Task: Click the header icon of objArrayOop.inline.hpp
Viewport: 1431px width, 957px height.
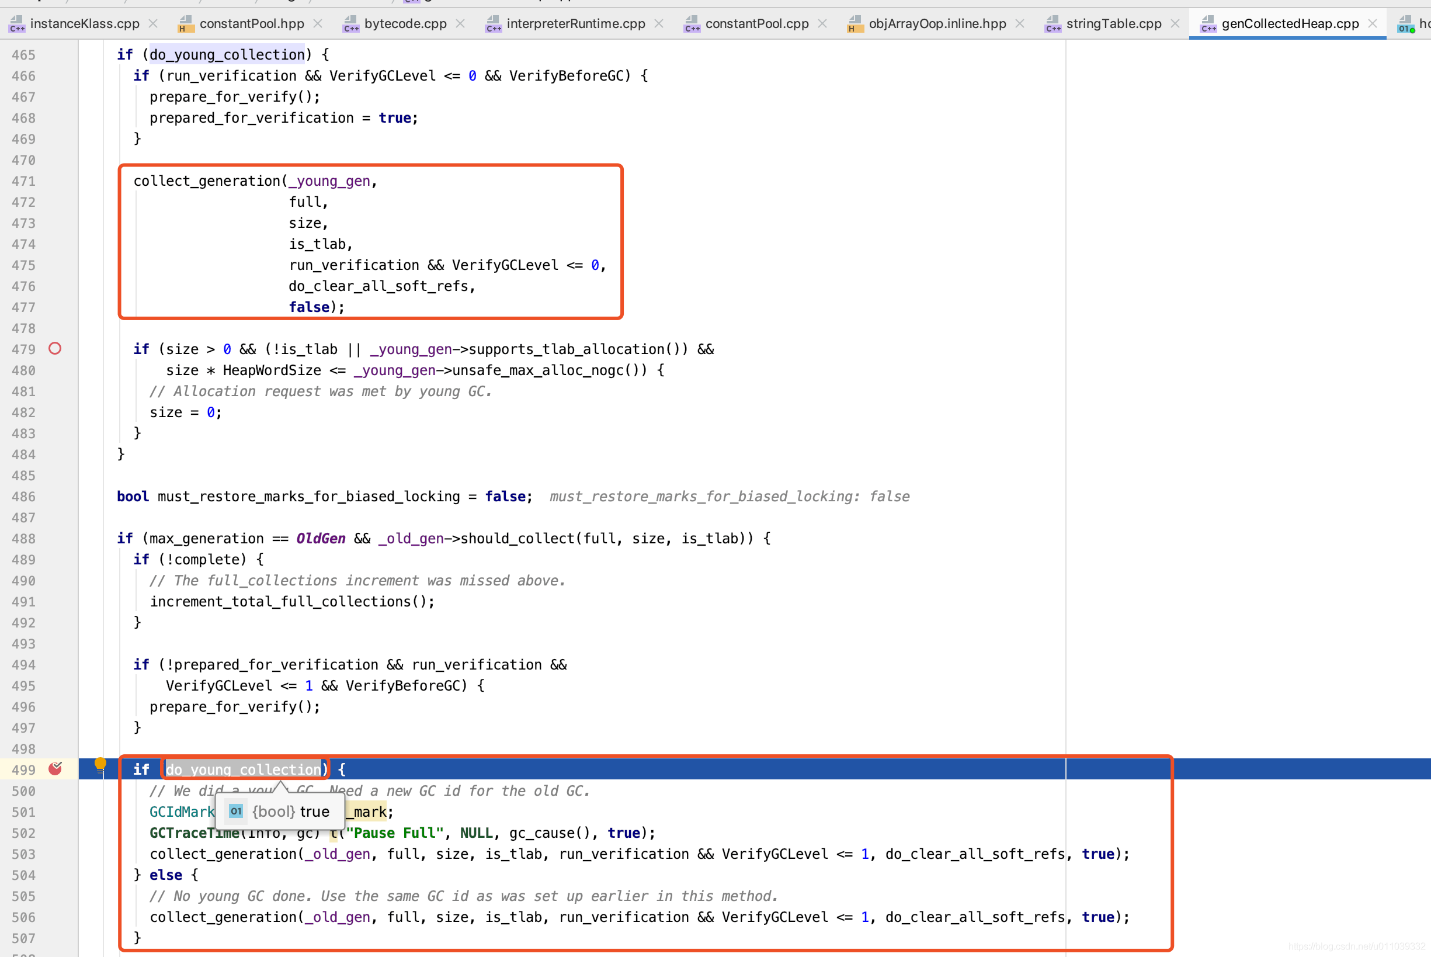Action: (855, 24)
